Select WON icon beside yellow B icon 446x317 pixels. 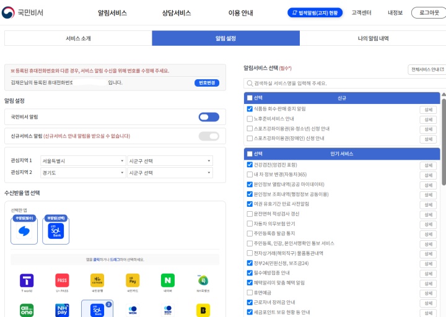pyautogui.click(x=168, y=310)
